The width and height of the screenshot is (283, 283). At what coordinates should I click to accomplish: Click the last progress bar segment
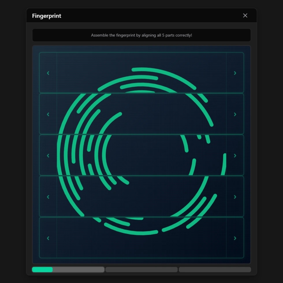215,269
